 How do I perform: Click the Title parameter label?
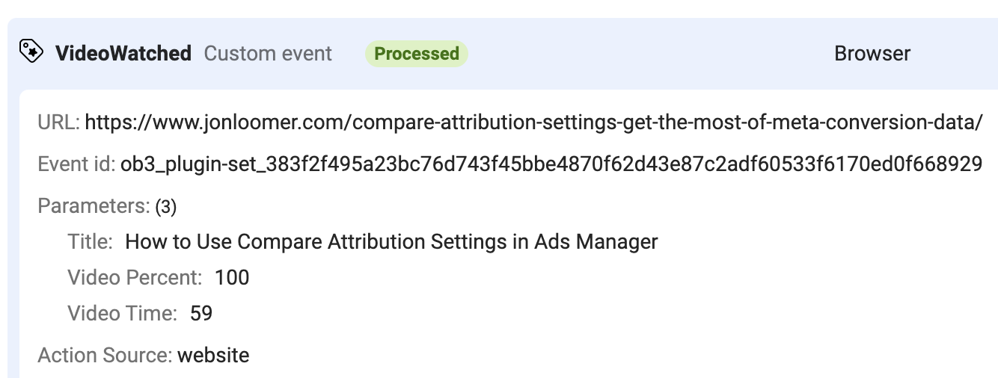91,242
